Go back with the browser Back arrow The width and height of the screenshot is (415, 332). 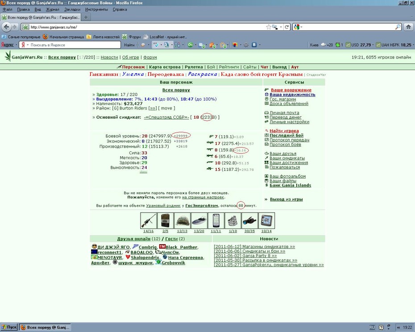click(x=6, y=27)
